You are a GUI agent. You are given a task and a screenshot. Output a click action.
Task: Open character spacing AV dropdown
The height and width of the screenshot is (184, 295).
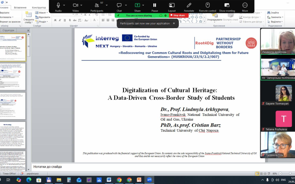pyautogui.click(x=80, y=20)
